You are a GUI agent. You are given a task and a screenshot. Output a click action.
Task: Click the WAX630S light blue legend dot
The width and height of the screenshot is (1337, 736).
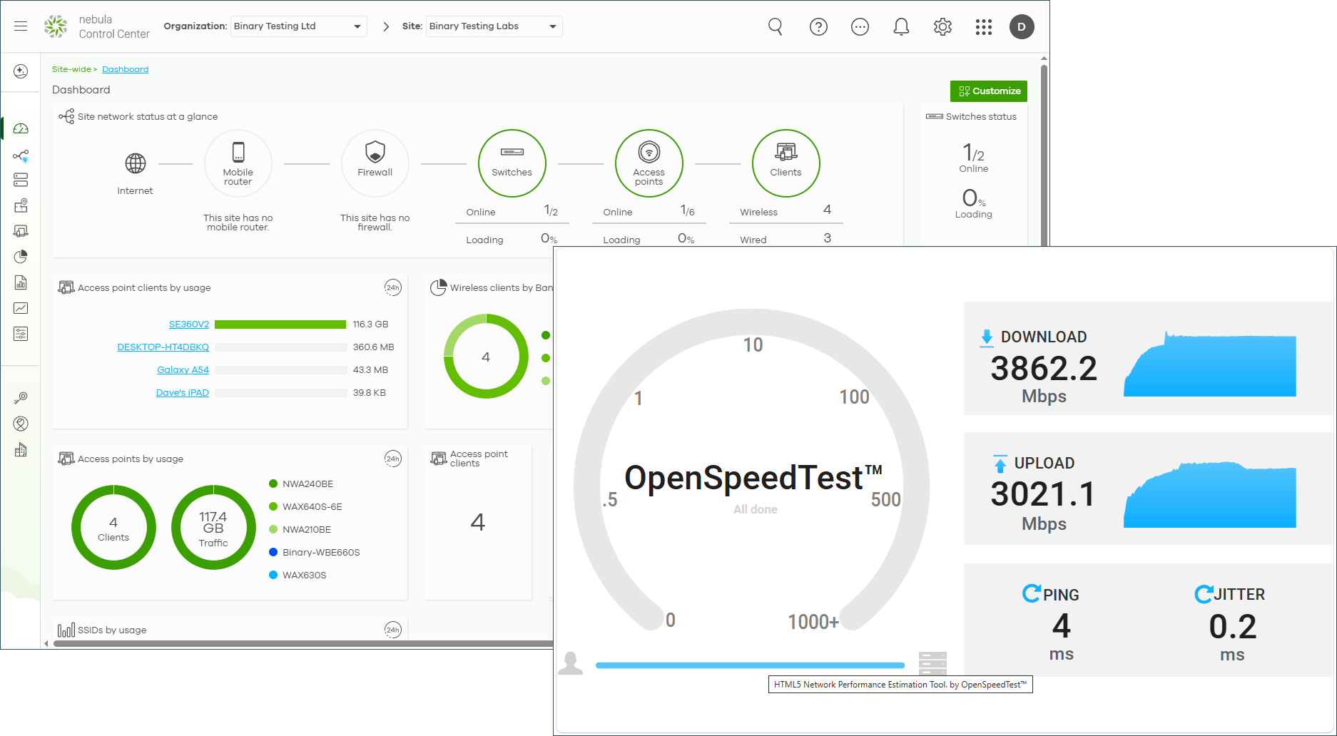(x=273, y=575)
